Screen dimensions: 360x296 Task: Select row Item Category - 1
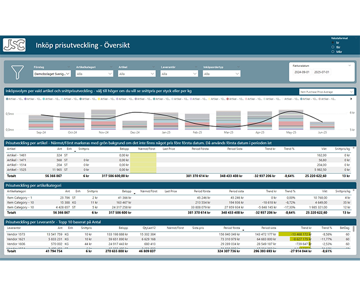[178, 198]
